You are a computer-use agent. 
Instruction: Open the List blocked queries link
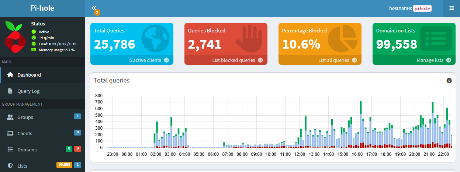point(226,60)
